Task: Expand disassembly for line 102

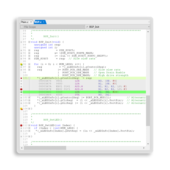Action: pos(29,97)
